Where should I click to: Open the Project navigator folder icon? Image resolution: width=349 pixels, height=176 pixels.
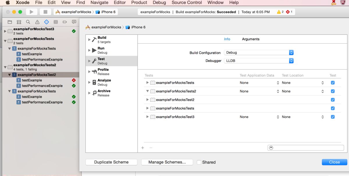10,22
